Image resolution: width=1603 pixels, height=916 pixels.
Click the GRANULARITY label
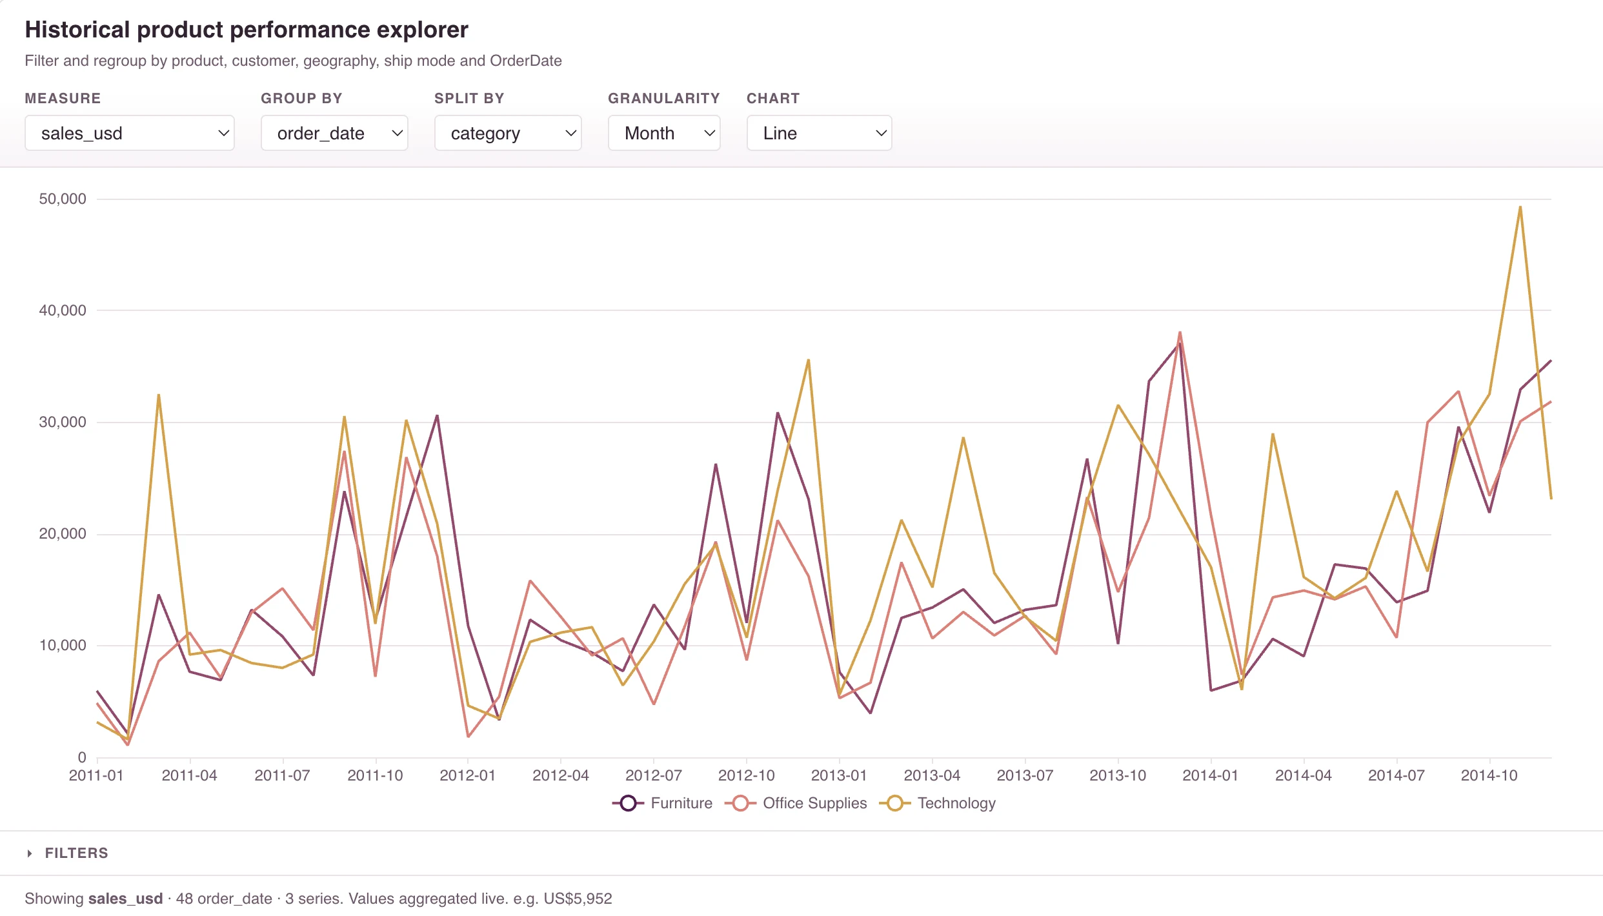(663, 98)
